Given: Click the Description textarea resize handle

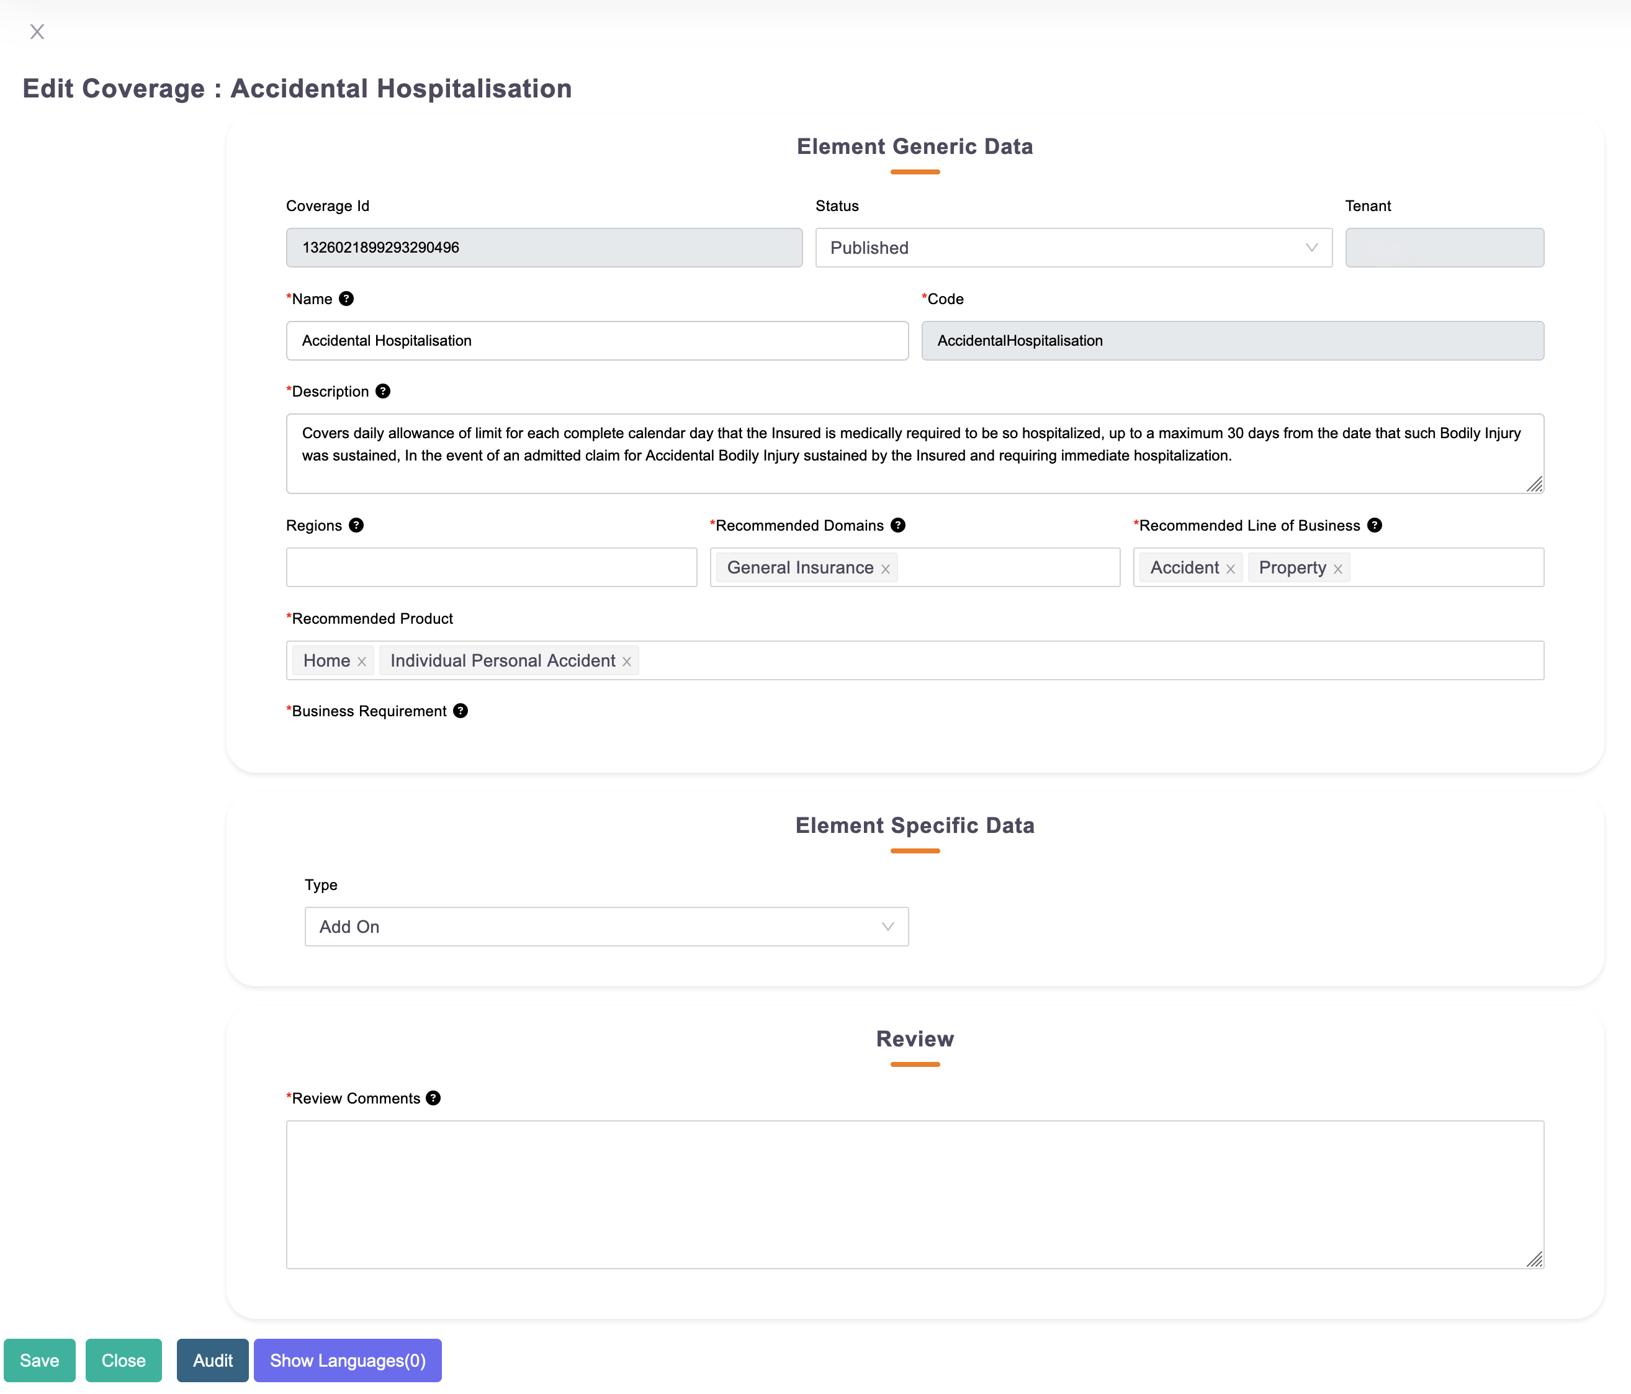Looking at the screenshot, I should [1534, 484].
